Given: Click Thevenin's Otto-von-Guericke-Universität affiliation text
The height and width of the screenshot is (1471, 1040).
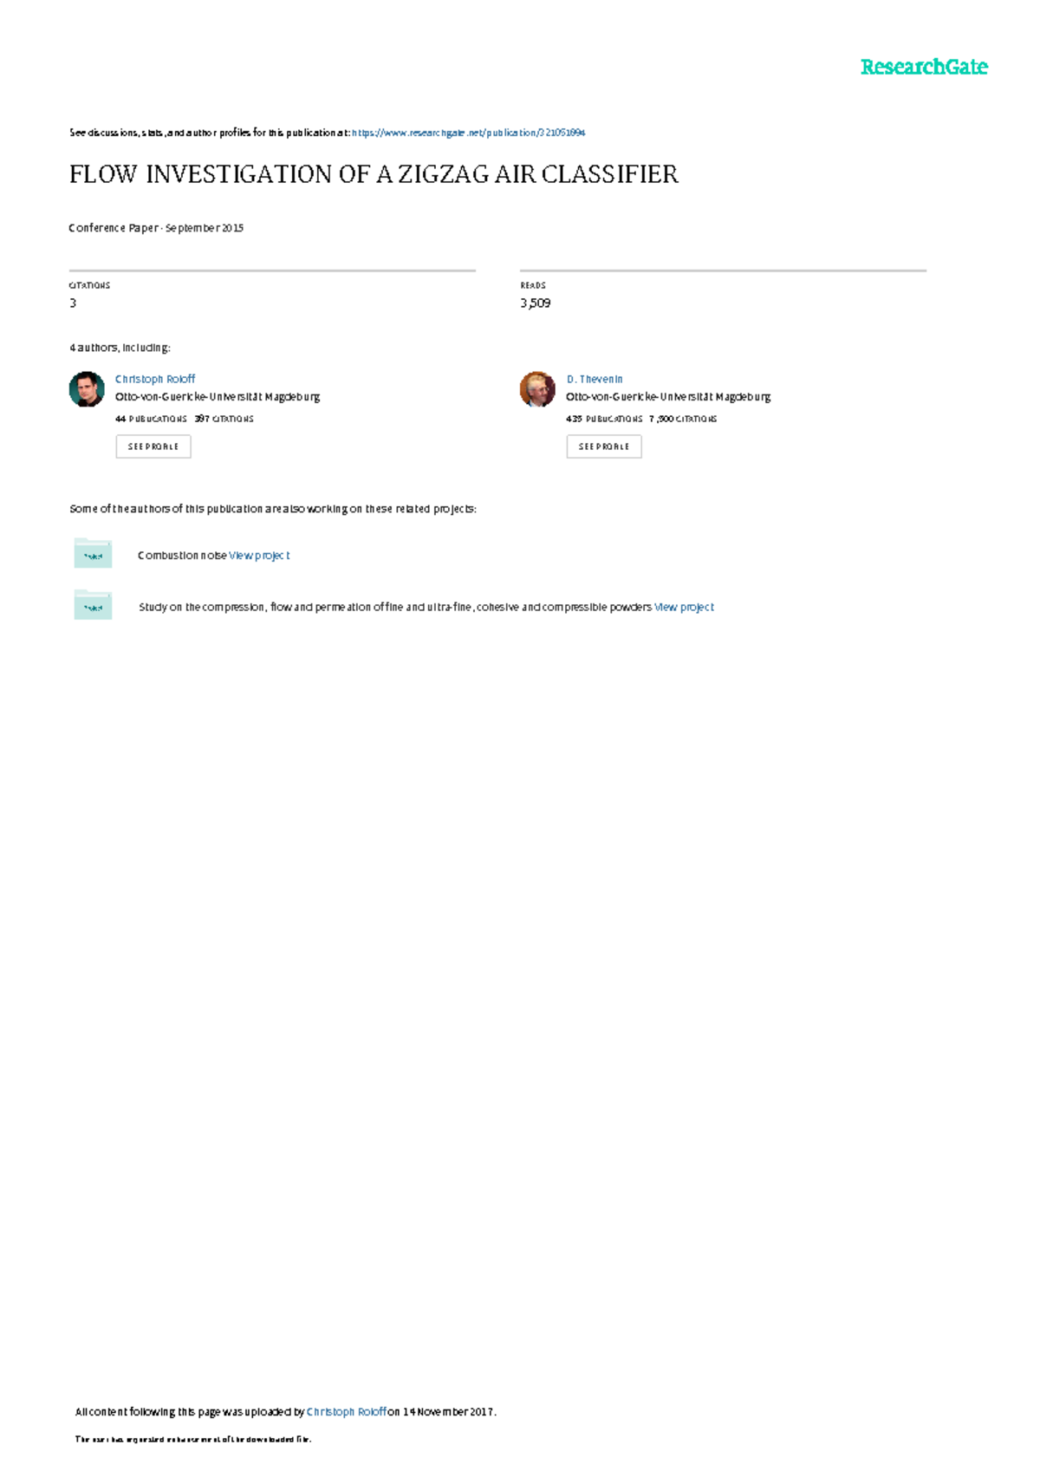Looking at the screenshot, I should coord(668,397).
